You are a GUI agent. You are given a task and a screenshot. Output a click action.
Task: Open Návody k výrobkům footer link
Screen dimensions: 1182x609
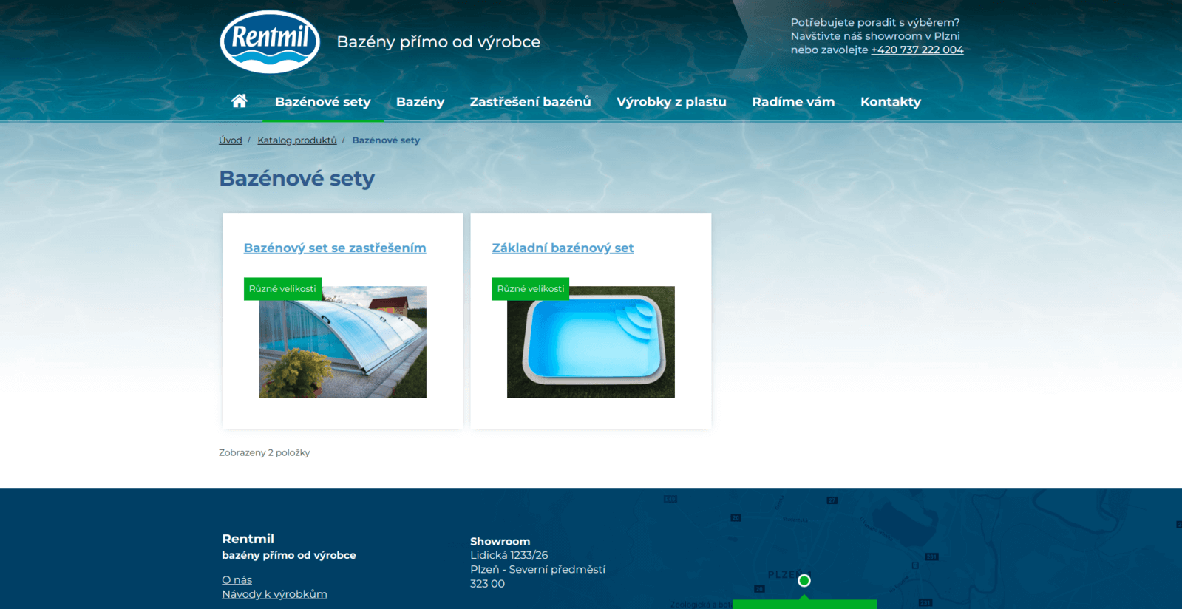point(274,594)
